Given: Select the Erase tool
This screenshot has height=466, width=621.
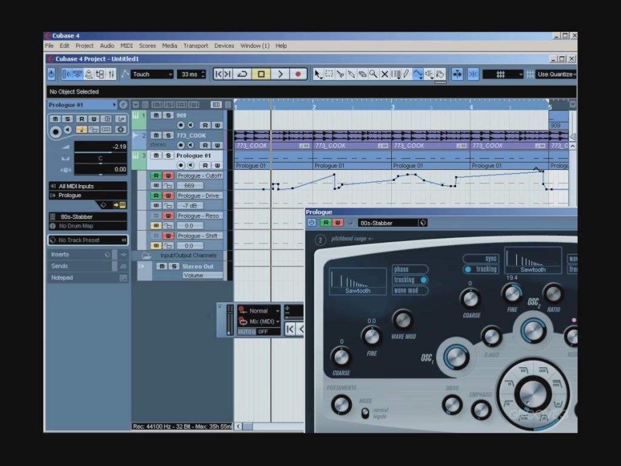Looking at the screenshot, I should [x=362, y=74].
